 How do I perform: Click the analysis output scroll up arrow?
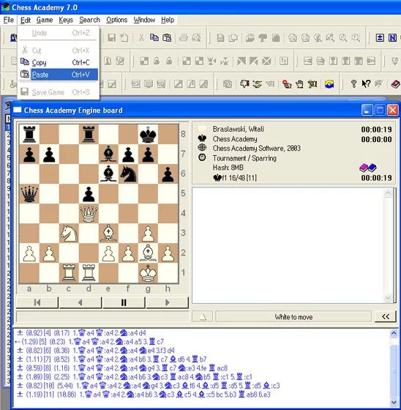point(394,333)
